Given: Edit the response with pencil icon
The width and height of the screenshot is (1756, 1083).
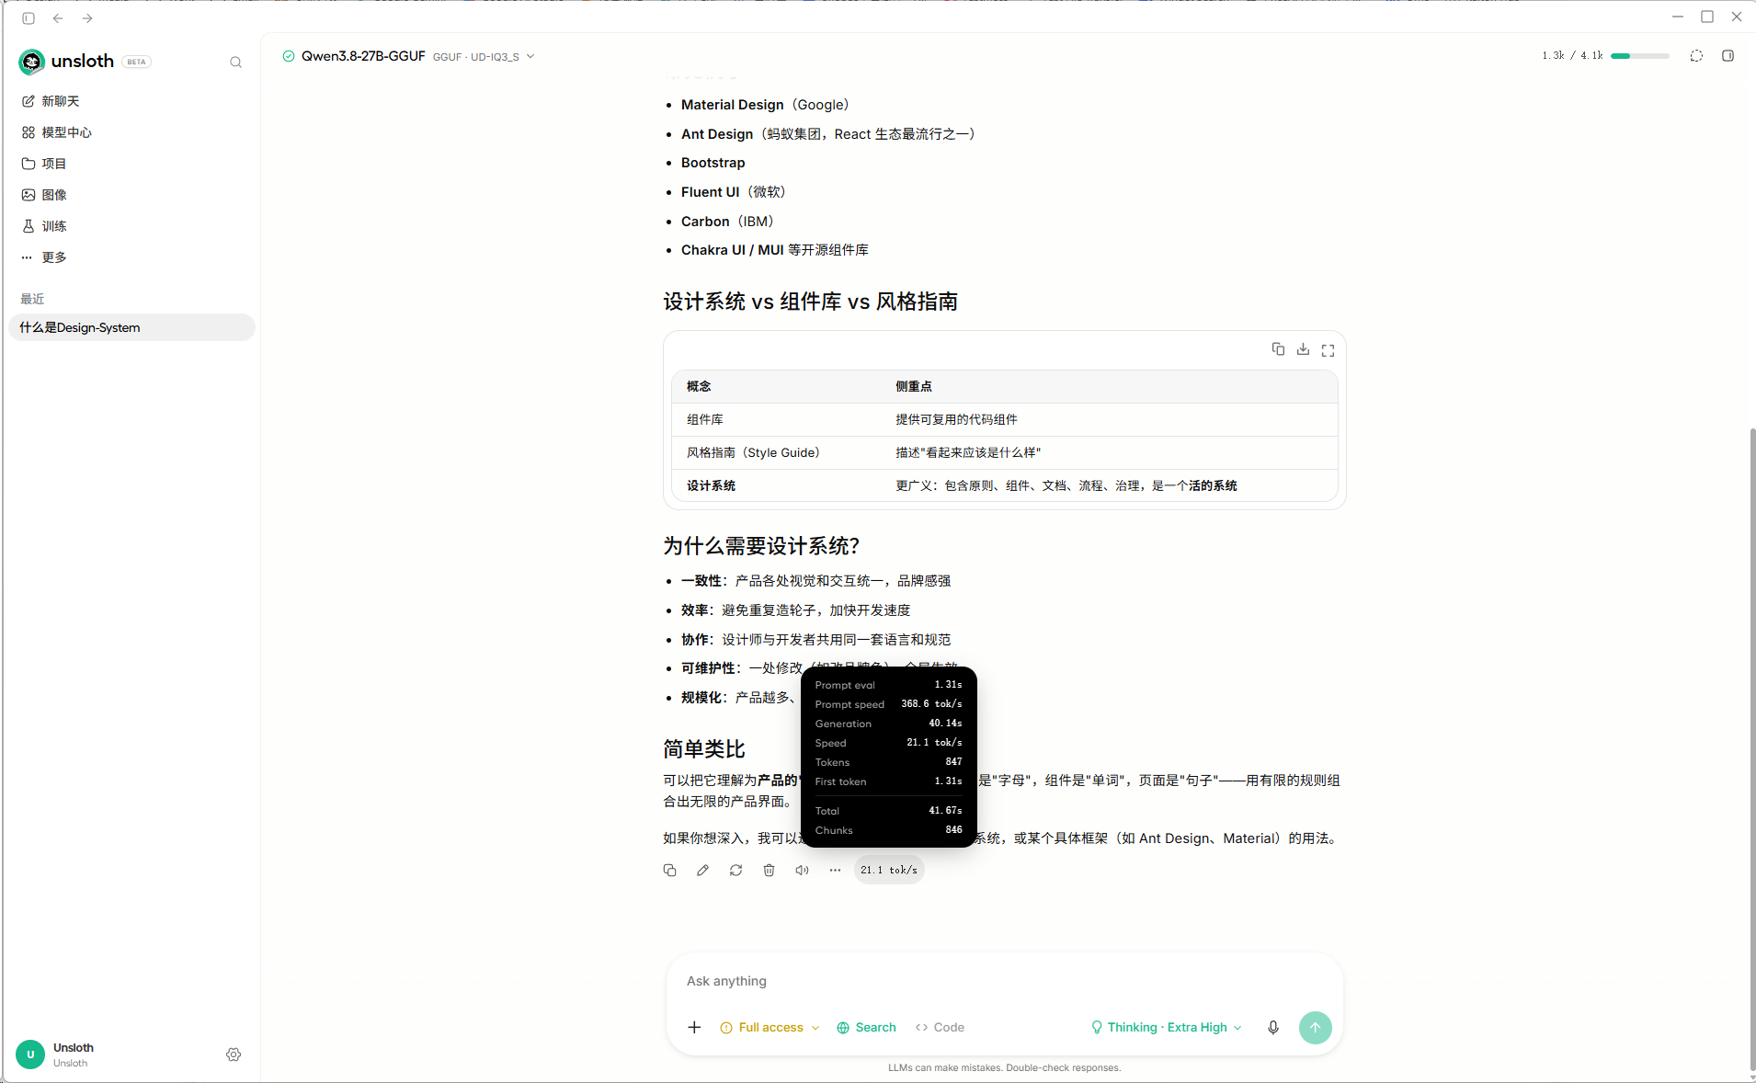Looking at the screenshot, I should pyautogui.click(x=702, y=870).
